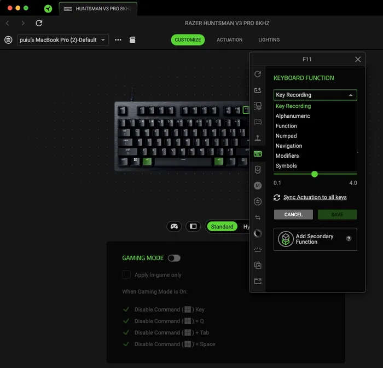This screenshot has width=383, height=368.
Task: Go back with the left arrow
Action: tap(7, 23)
